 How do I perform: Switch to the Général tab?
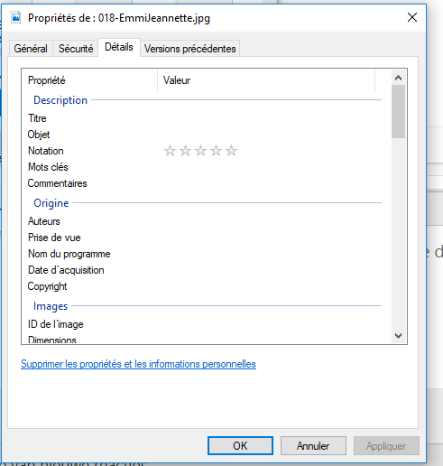(31, 49)
